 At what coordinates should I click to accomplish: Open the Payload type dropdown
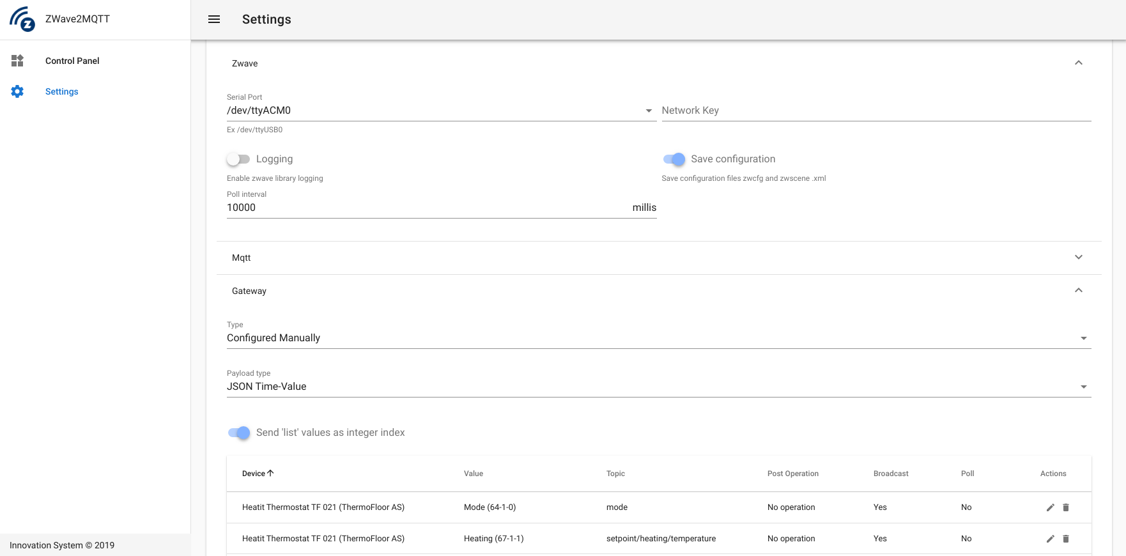(659, 387)
